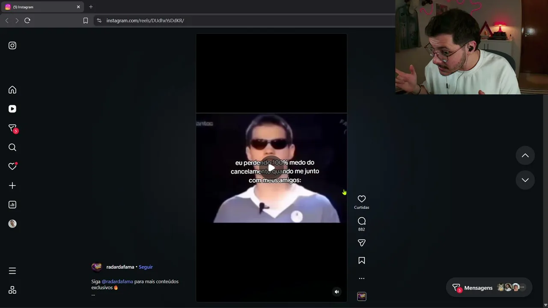
Task: Save the reel with the bookmark icon
Action: click(x=362, y=261)
